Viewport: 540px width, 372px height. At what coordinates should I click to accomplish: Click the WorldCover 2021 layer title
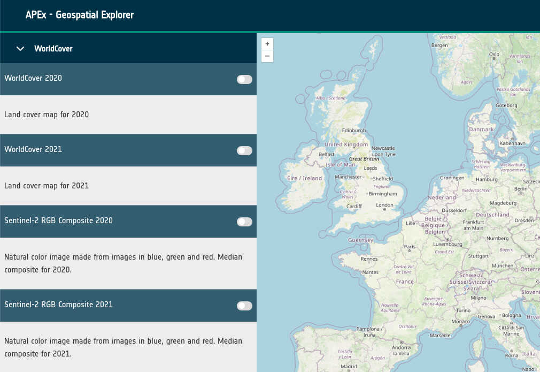(33, 149)
